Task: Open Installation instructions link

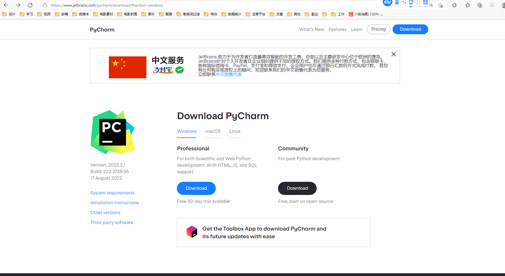Action: pyautogui.click(x=115, y=203)
